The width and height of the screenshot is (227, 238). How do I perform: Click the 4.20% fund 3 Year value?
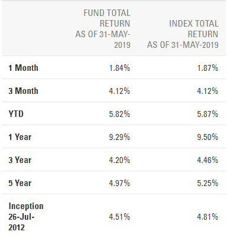pos(119,160)
